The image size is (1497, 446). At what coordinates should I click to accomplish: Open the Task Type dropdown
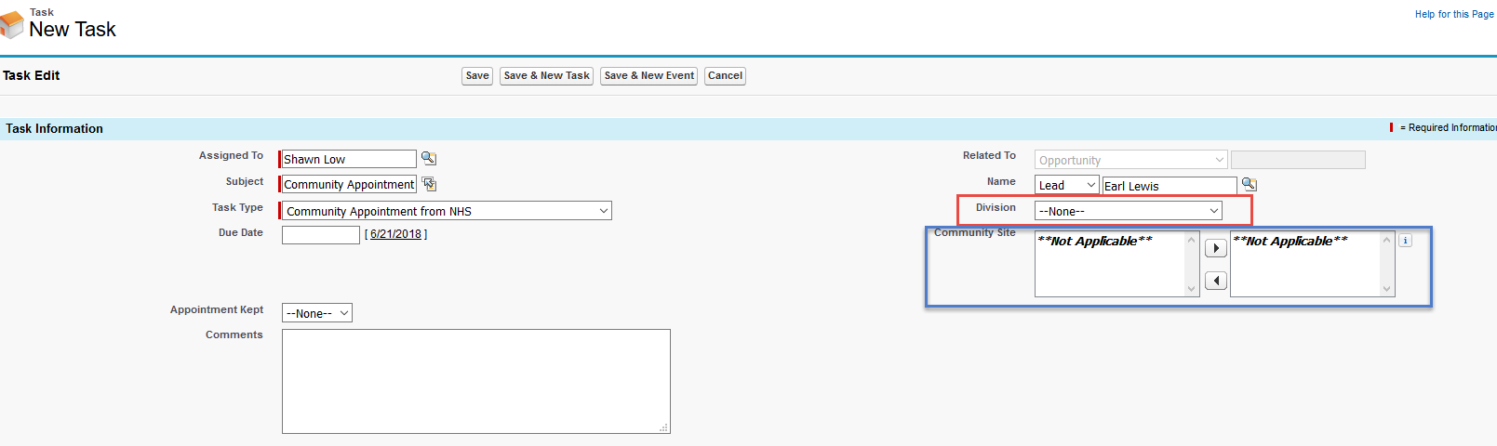tap(448, 211)
